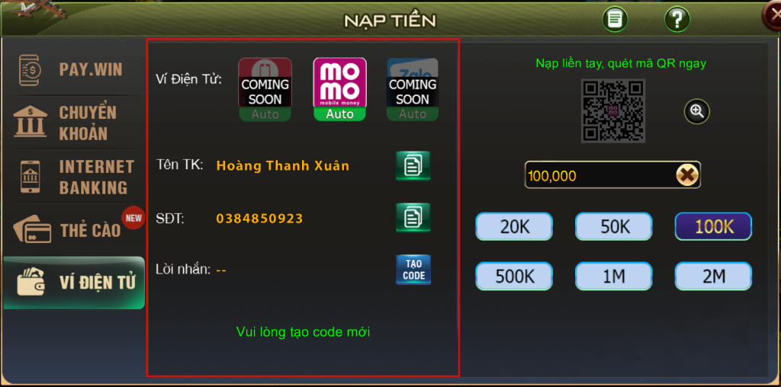Clear the 100,000 amount field
Screen dimensions: 781x387
687,175
